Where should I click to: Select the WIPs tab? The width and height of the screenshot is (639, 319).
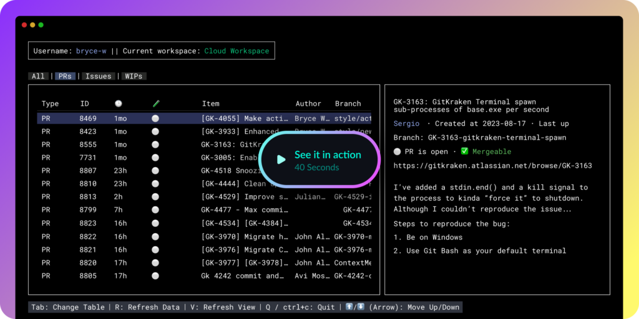click(x=133, y=76)
